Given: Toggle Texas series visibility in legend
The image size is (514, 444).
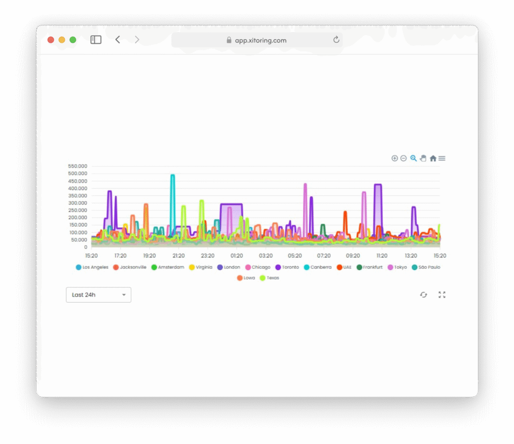Looking at the screenshot, I should pos(270,278).
